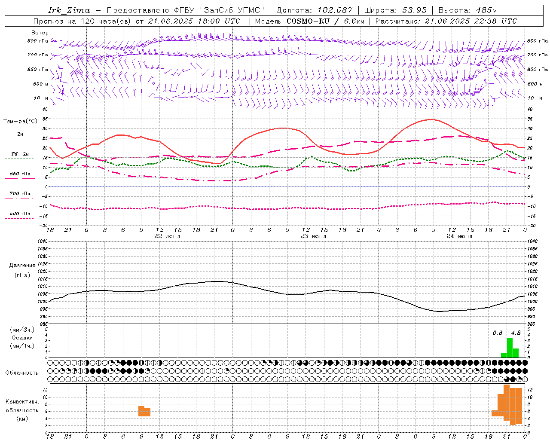Select the Td 2м dew point legend entry
Viewport: 550px width, 440px height.
click(20, 154)
